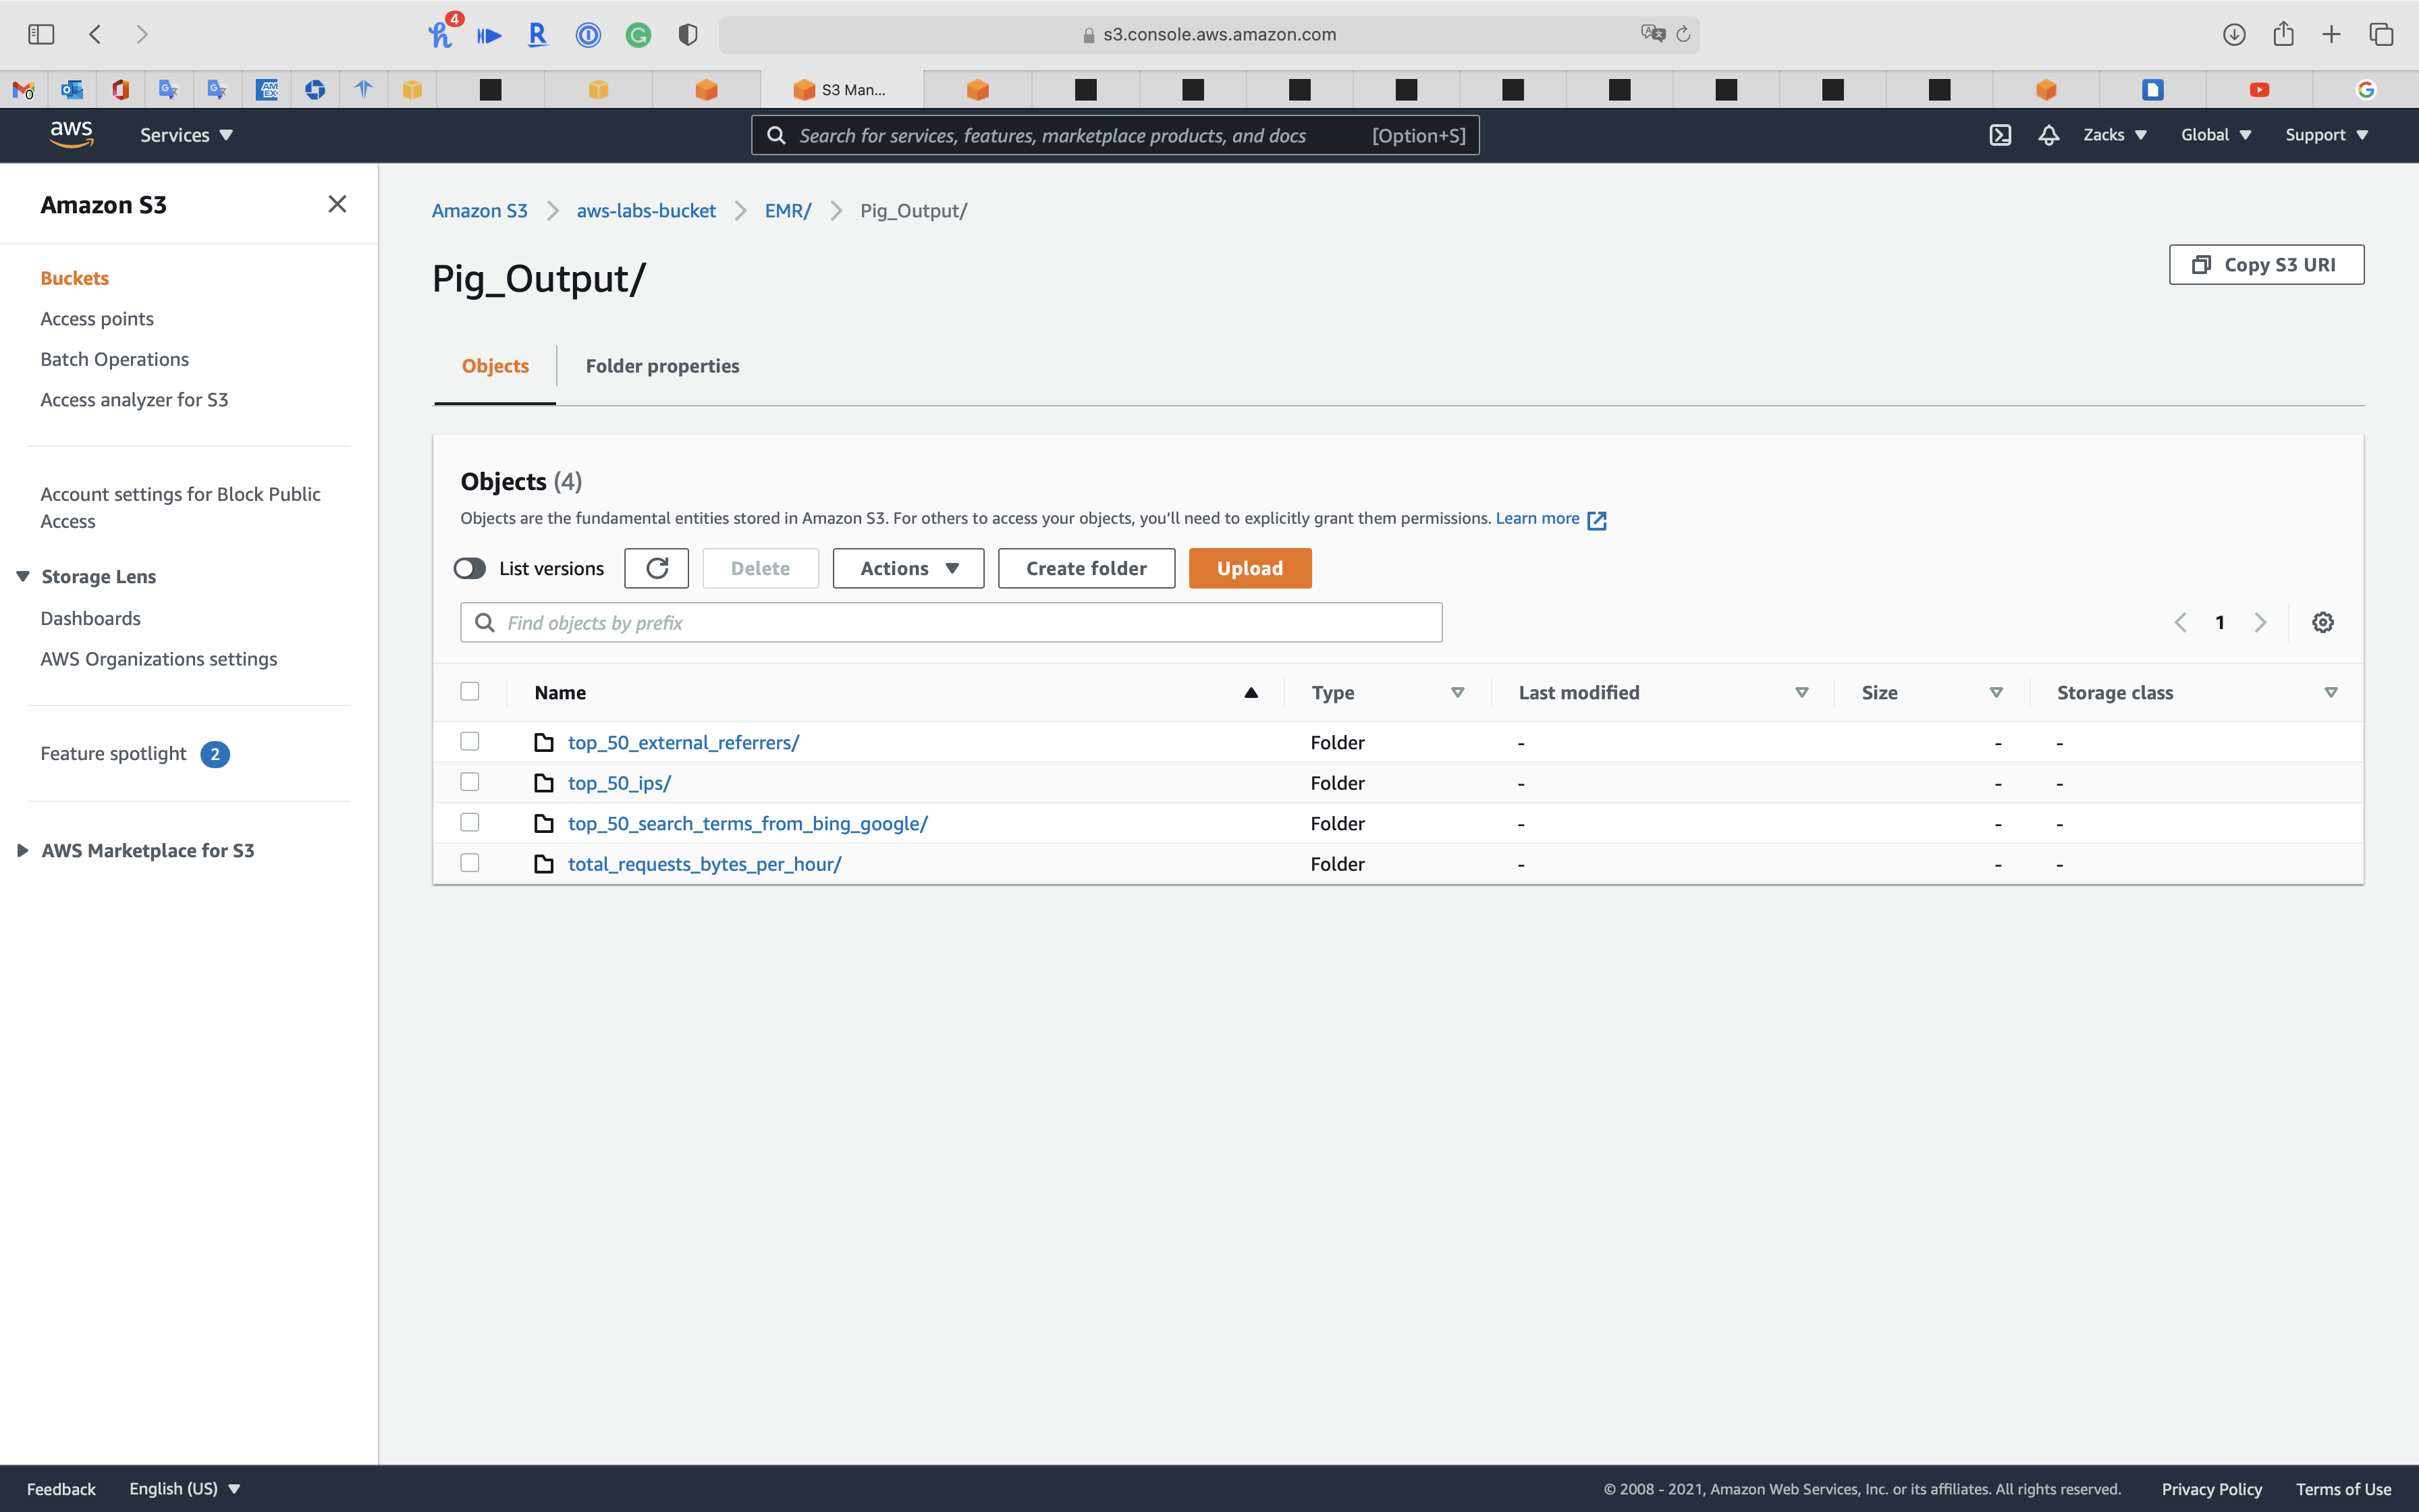Image resolution: width=2419 pixels, height=1512 pixels.
Task: Click the refresh objects button
Action: coord(657,568)
